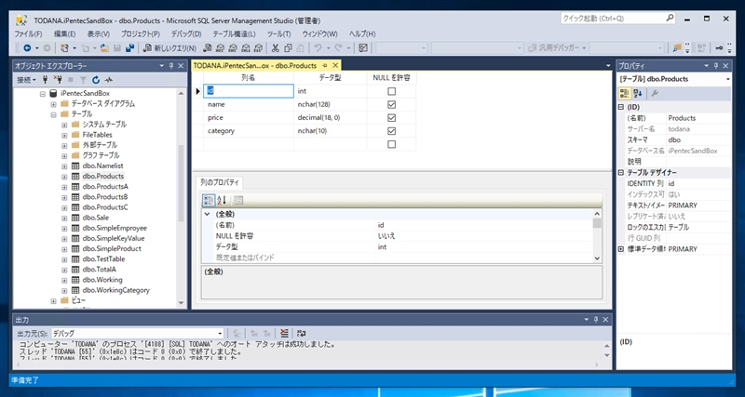Click the Clear All icon in 出力 panel
Image resolution: width=745 pixels, height=397 pixels.
pyautogui.click(x=284, y=333)
